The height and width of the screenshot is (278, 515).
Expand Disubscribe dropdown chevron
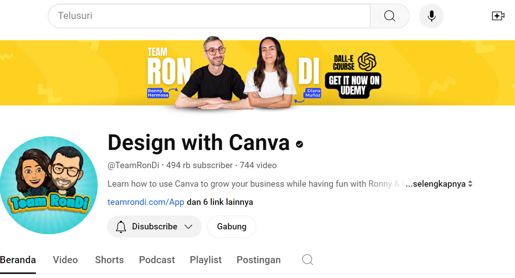point(189,227)
